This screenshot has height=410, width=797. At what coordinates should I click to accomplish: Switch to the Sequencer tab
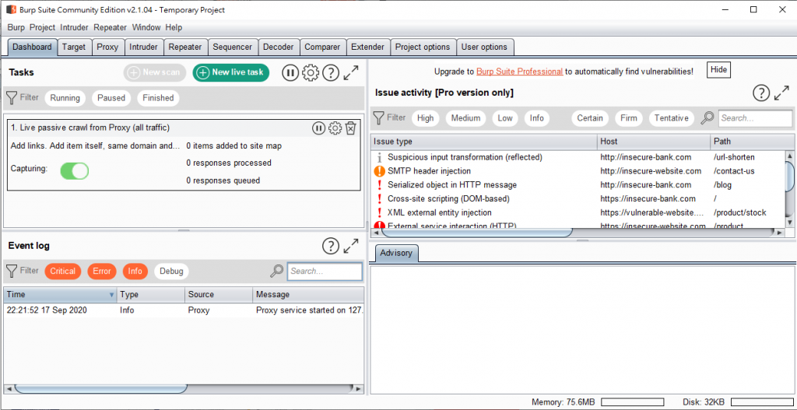[x=232, y=47]
